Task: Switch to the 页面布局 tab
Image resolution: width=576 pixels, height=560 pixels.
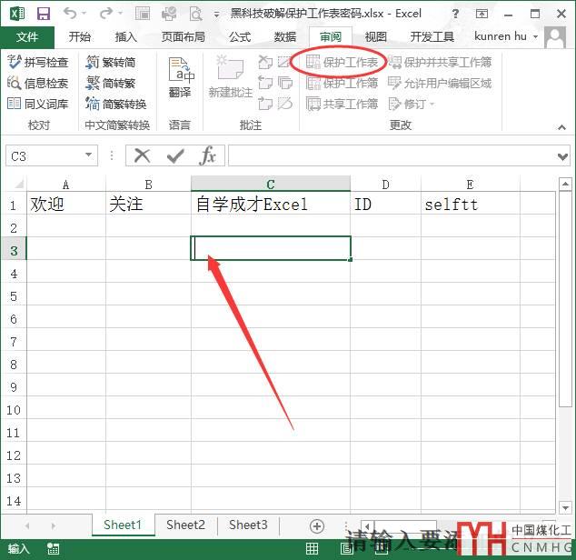Action: pyautogui.click(x=183, y=36)
